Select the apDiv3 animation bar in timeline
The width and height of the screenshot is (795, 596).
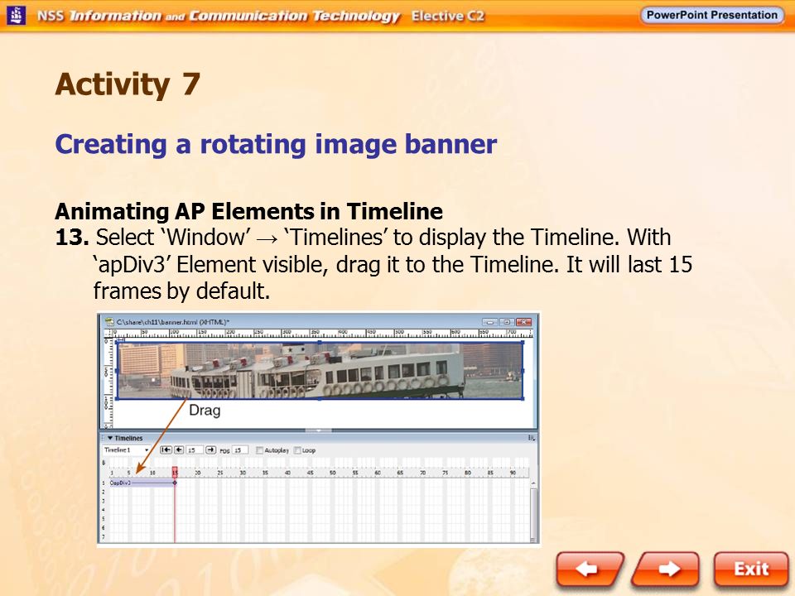(x=142, y=483)
